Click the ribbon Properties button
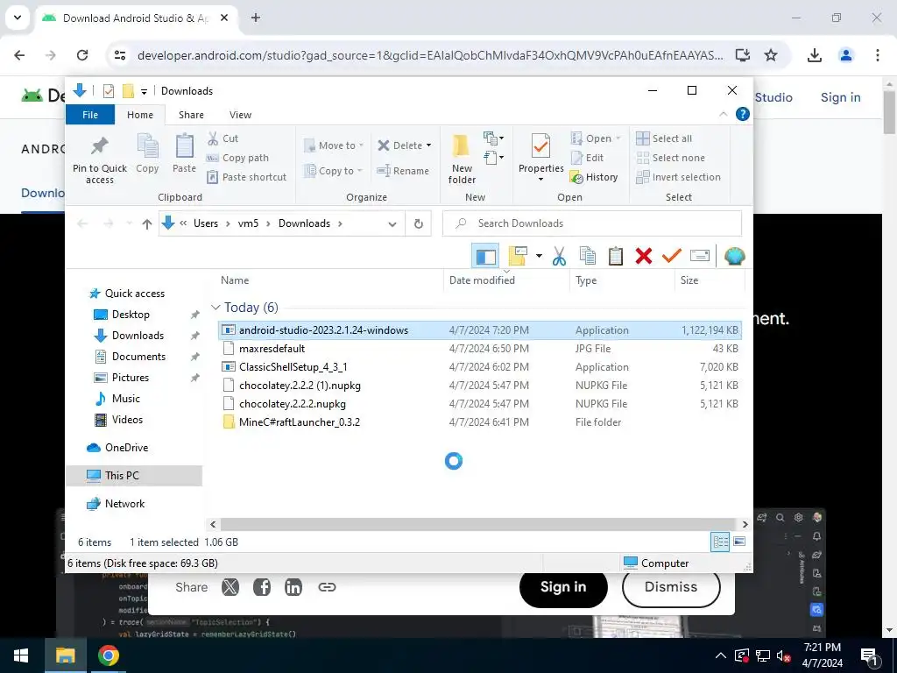This screenshot has height=673, width=897. coord(540,158)
